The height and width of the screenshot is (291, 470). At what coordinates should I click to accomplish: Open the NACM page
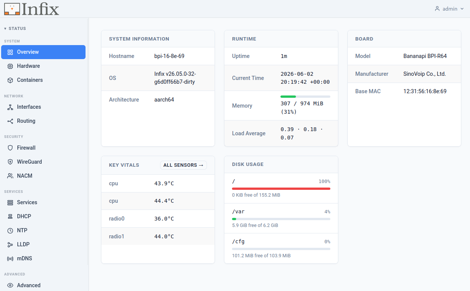coord(43,176)
